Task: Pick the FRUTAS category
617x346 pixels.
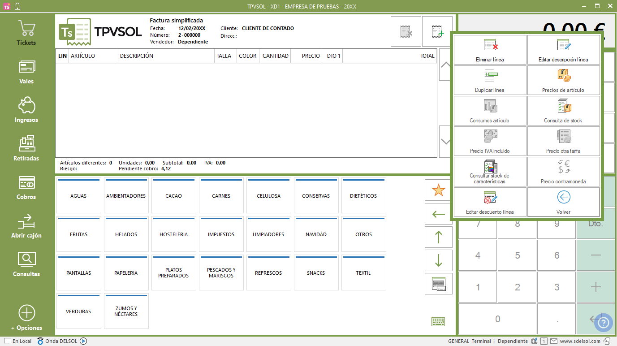Action: click(78, 234)
